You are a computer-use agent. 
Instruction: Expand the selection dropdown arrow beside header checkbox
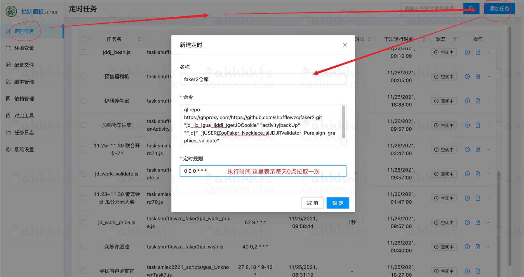89,39
